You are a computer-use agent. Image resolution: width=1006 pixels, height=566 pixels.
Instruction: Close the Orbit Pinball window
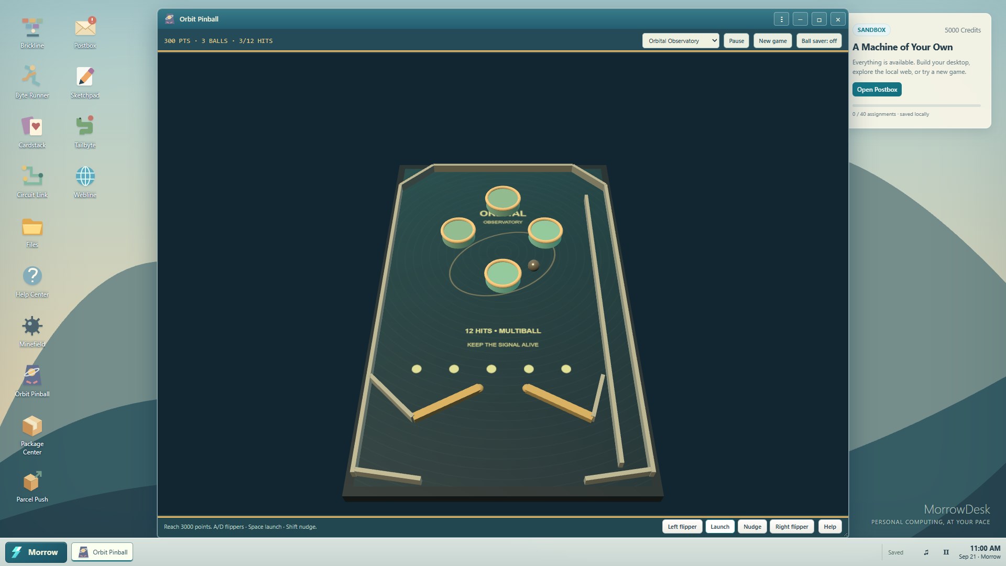tap(838, 19)
